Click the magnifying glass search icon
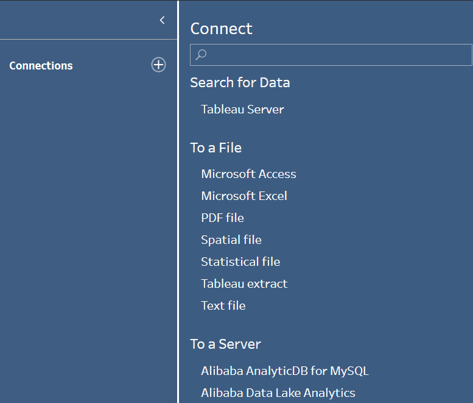Image resolution: width=473 pixels, height=403 pixels. coord(201,55)
